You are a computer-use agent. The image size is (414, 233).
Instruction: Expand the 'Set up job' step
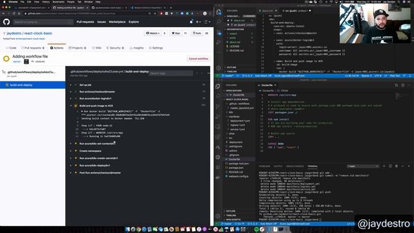[85, 85]
